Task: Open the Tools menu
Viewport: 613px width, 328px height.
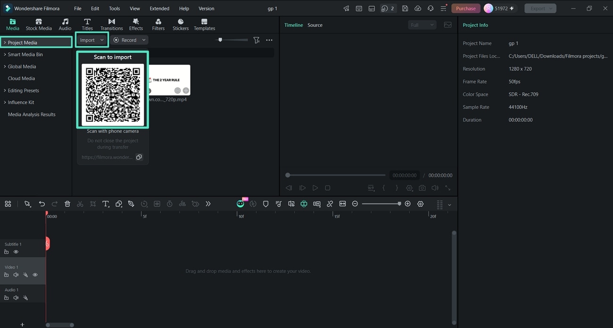Action: point(114,8)
